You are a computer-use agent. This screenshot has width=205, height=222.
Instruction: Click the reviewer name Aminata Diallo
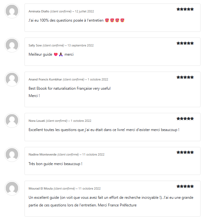click(39, 11)
